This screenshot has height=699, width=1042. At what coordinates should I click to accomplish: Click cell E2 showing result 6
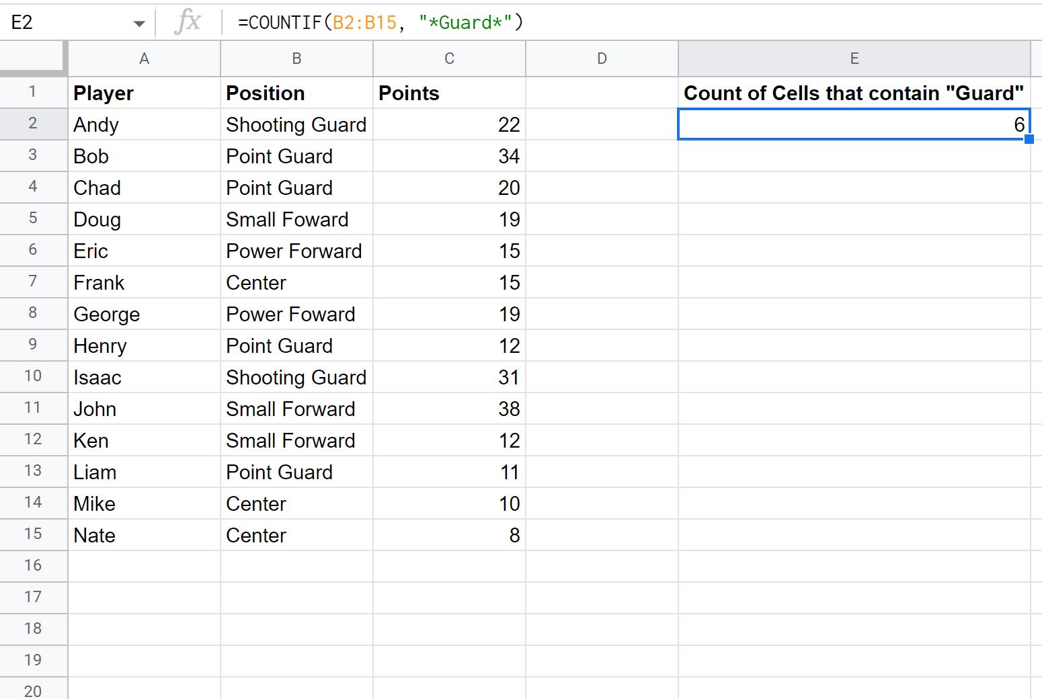coord(854,124)
